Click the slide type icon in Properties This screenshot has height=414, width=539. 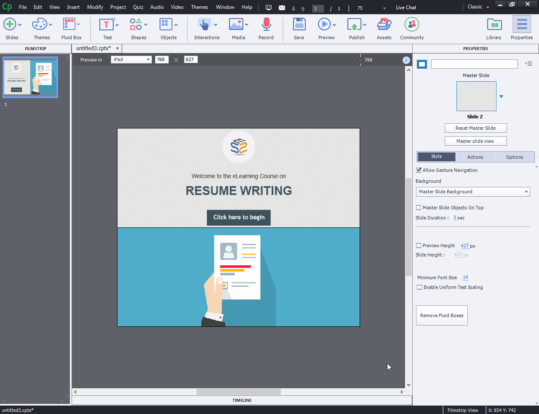422,64
